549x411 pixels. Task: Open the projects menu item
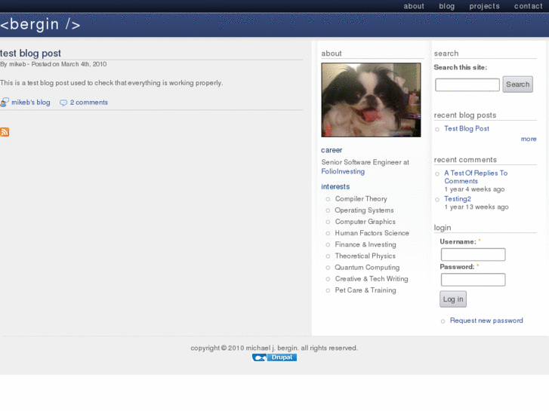(x=484, y=6)
